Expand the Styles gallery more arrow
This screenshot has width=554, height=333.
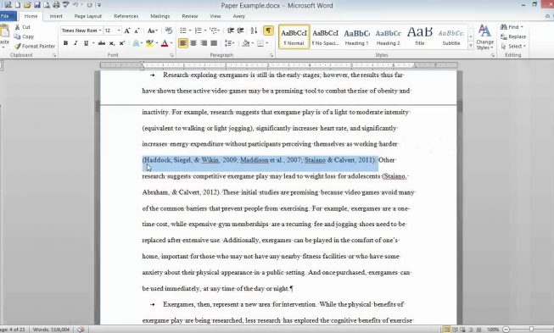(471, 46)
